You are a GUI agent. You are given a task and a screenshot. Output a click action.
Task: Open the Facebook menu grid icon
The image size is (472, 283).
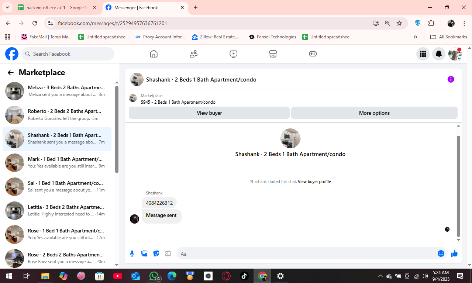click(423, 54)
